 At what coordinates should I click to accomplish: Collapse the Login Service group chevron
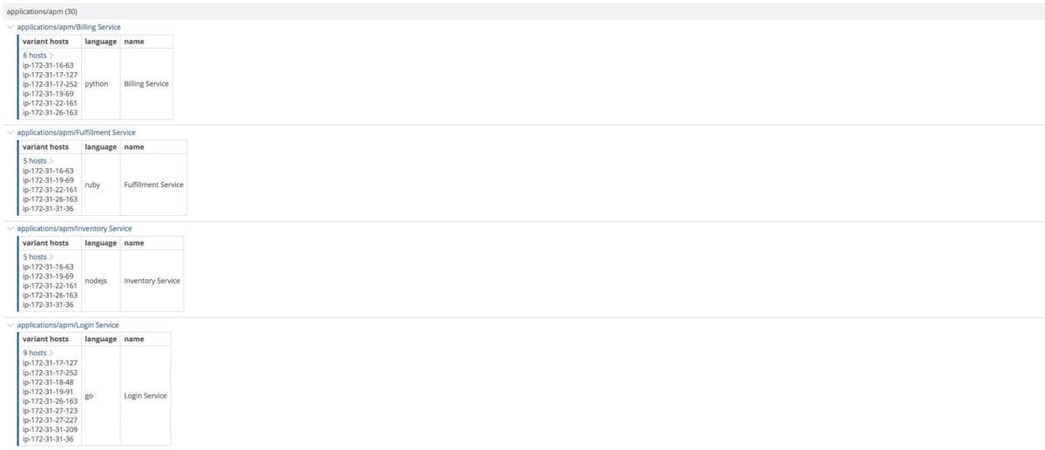coord(10,325)
